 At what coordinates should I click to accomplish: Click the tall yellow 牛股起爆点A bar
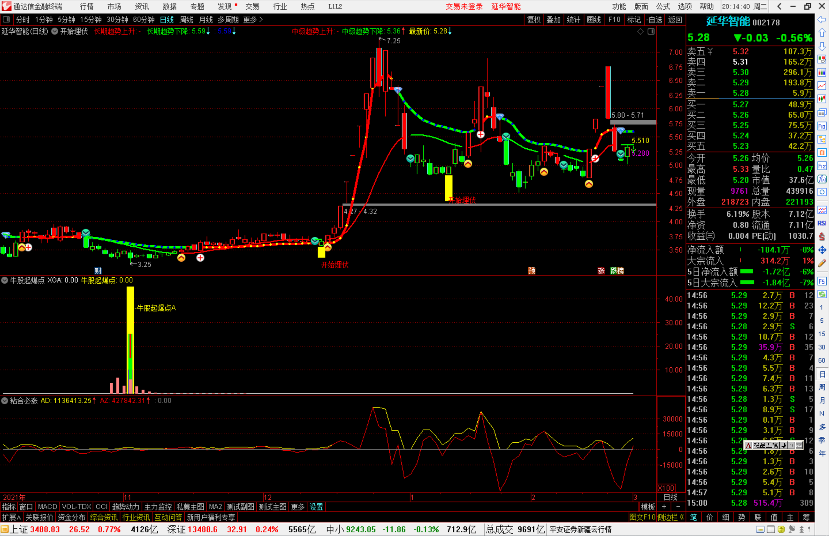tap(130, 340)
